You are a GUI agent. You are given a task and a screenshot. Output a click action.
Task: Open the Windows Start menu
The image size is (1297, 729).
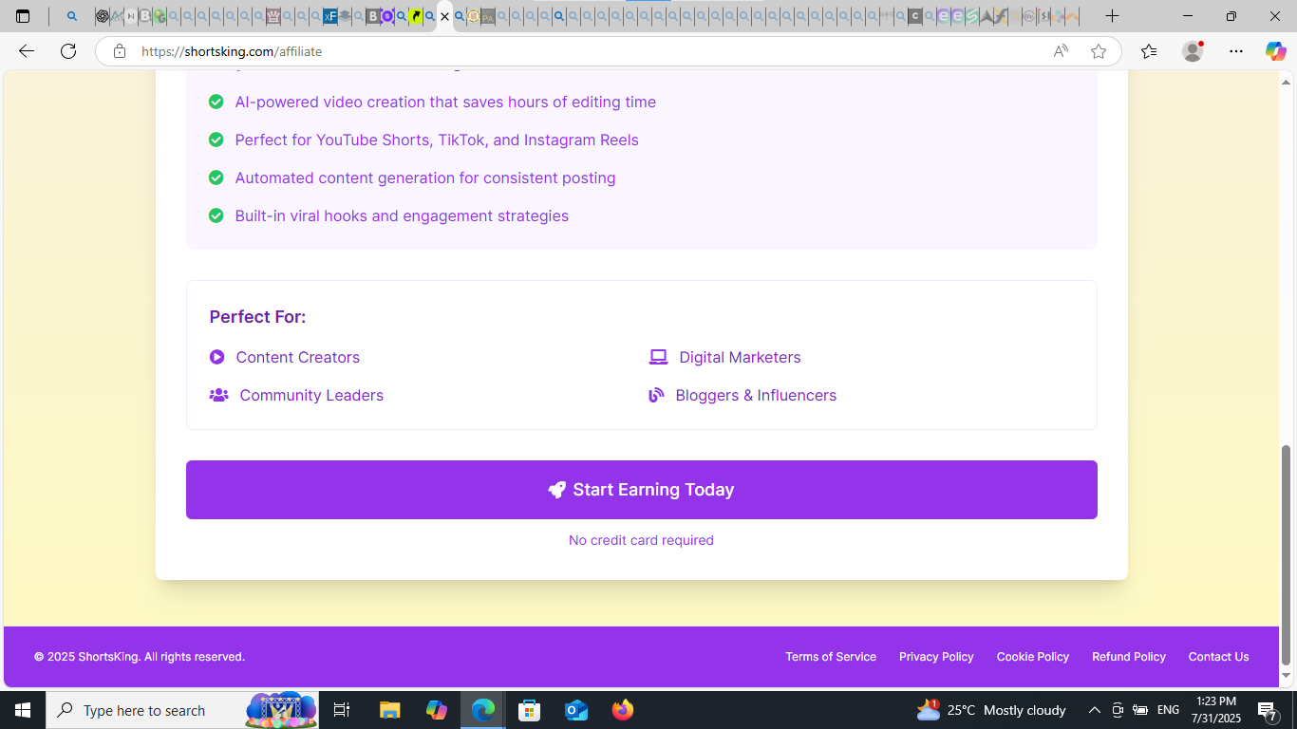coord(23,710)
